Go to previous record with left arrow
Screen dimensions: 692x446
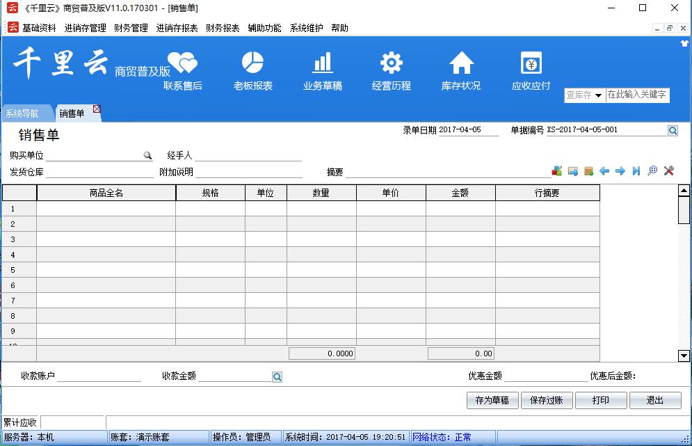(x=604, y=171)
